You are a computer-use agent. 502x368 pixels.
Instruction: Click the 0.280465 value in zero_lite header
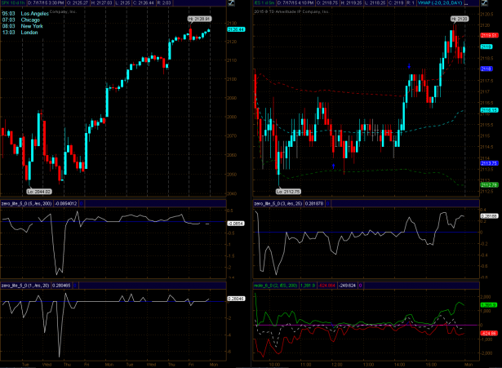click(61, 286)
